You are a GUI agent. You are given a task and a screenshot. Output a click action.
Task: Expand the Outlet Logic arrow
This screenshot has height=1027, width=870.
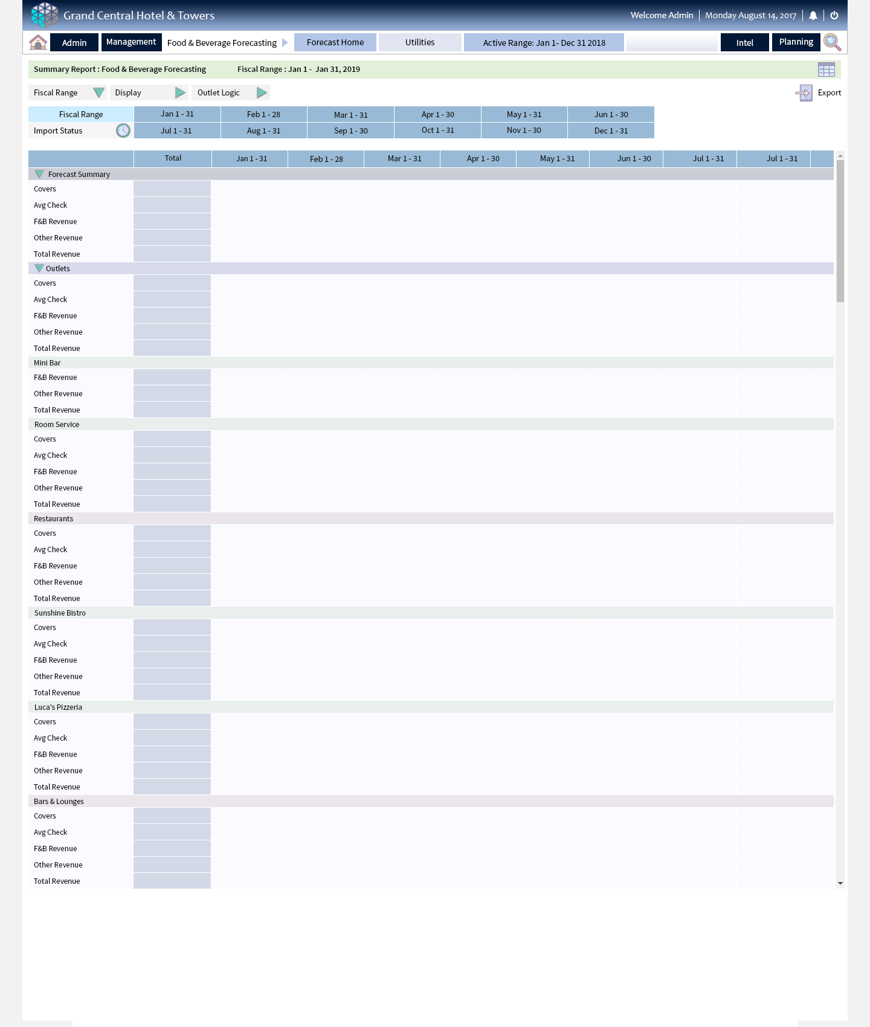(x=262, y=93)
